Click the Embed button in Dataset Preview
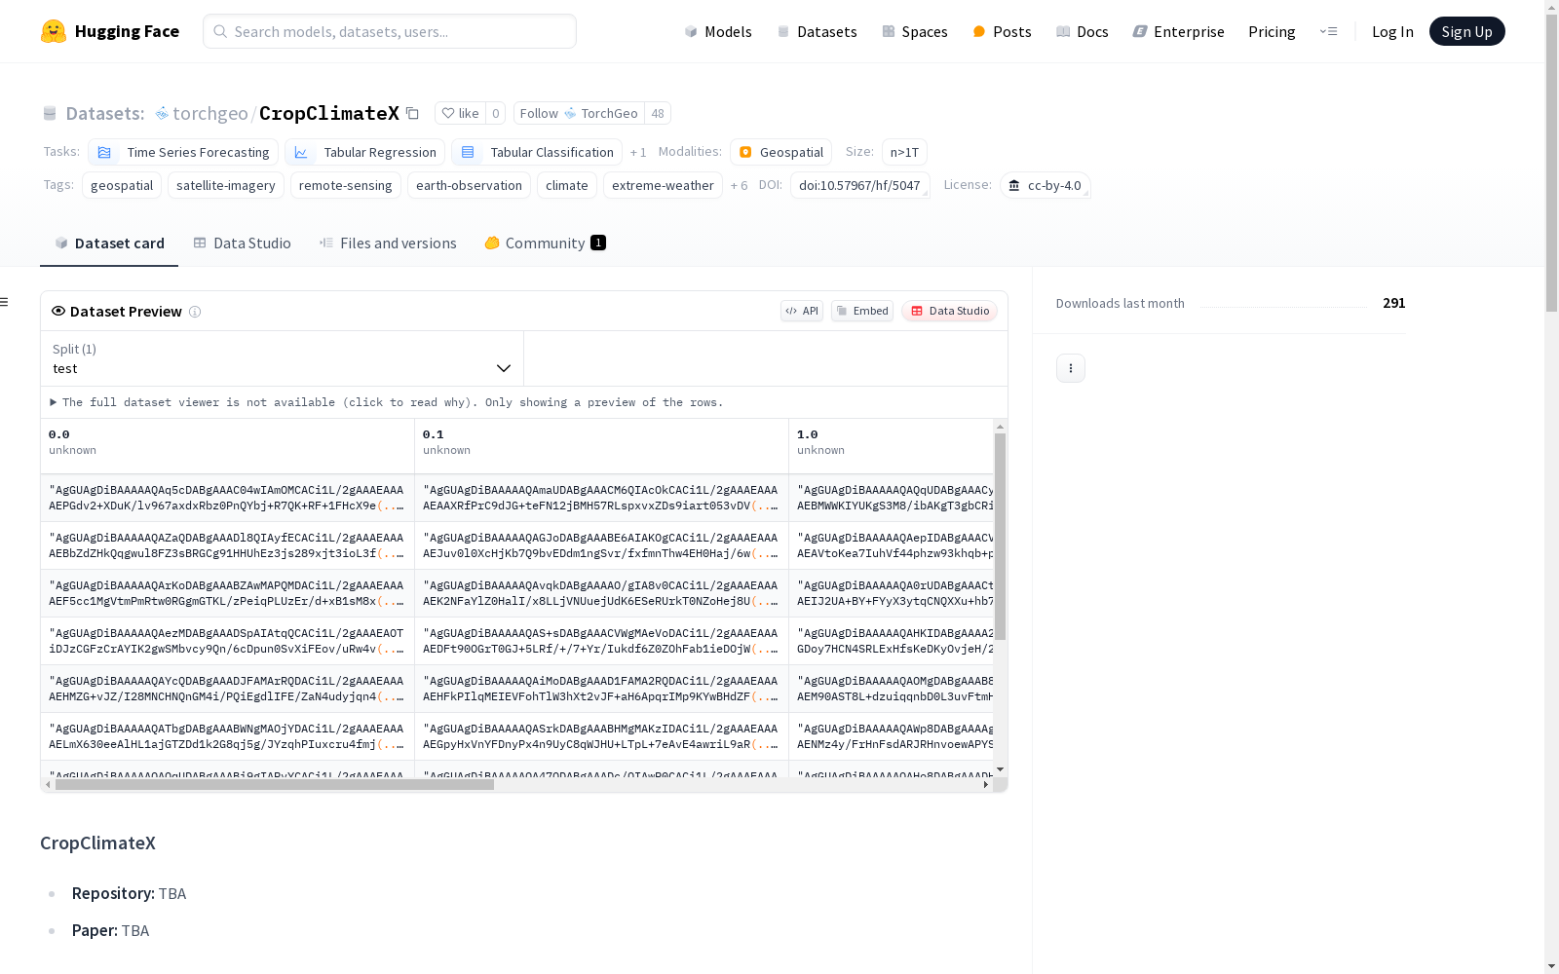Viewport: 1559px width, 974px height. pyautogui.click(x=862, y=311)
